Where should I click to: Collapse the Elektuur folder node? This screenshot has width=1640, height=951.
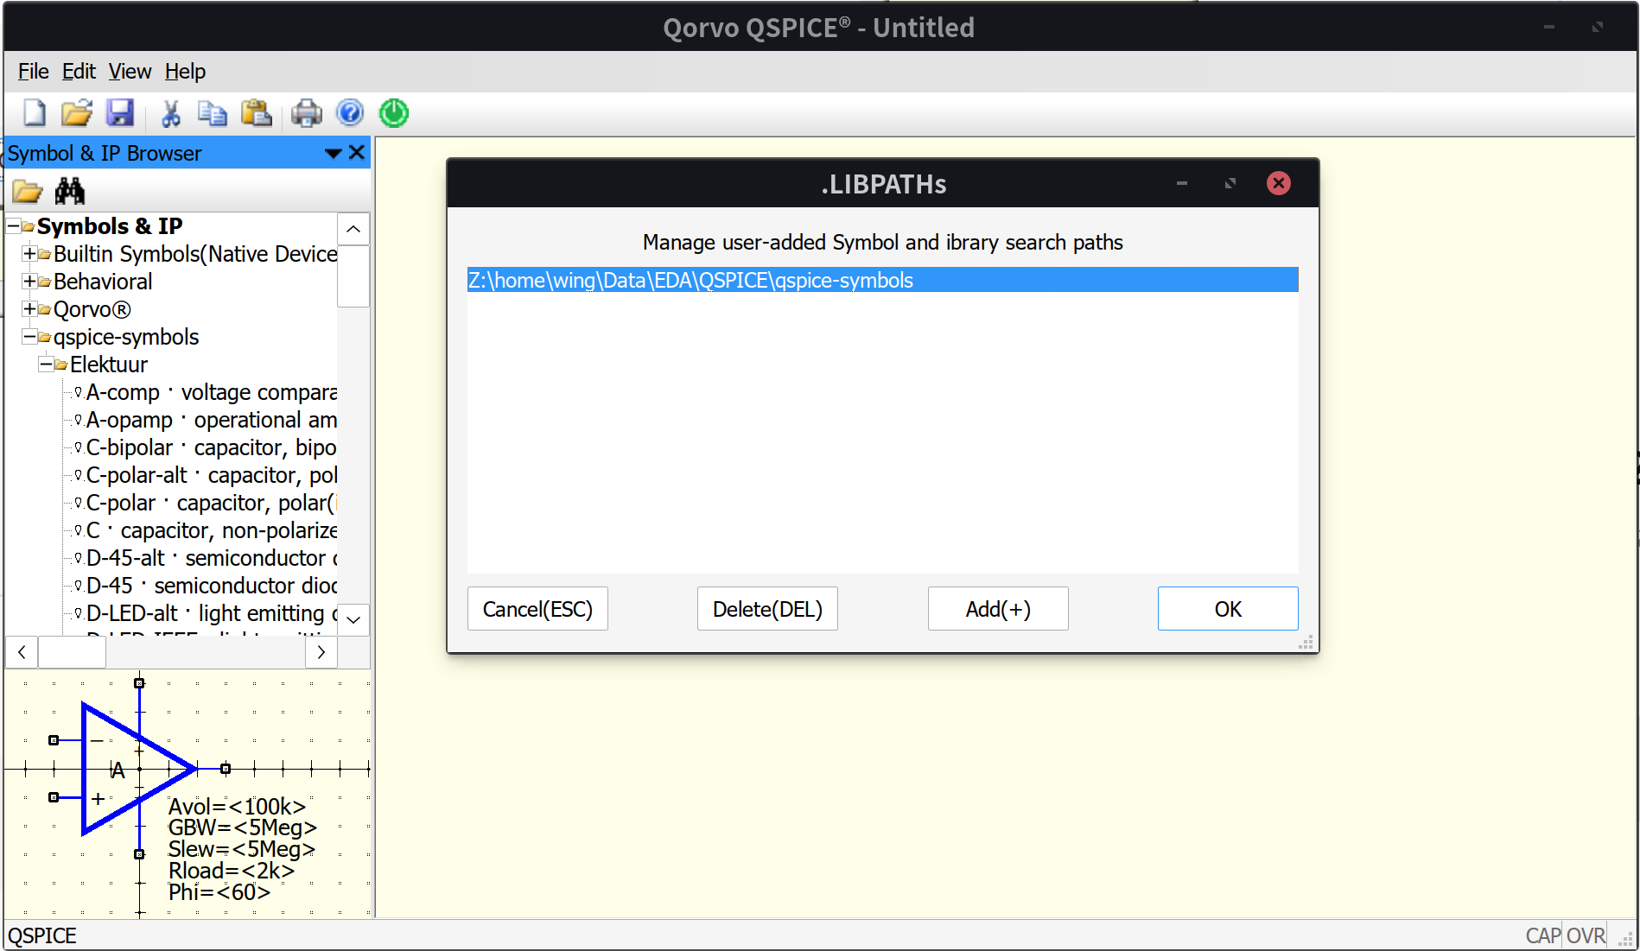pyautogui.click(x=46, y=365)
